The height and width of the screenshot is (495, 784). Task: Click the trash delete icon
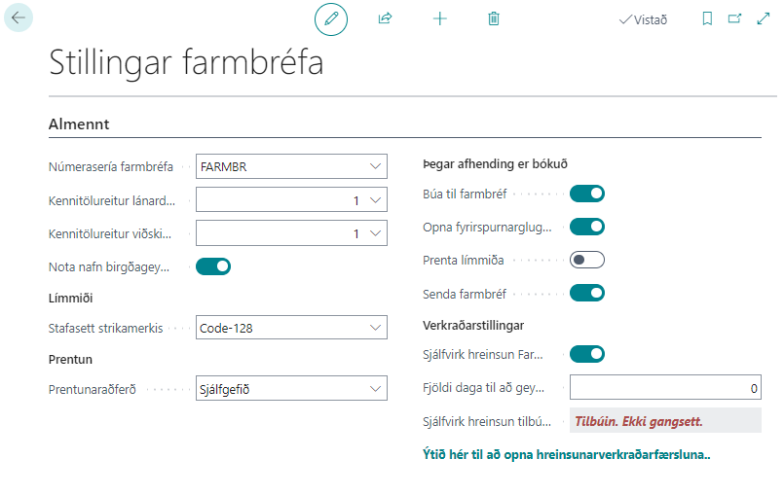coord(494,18)
